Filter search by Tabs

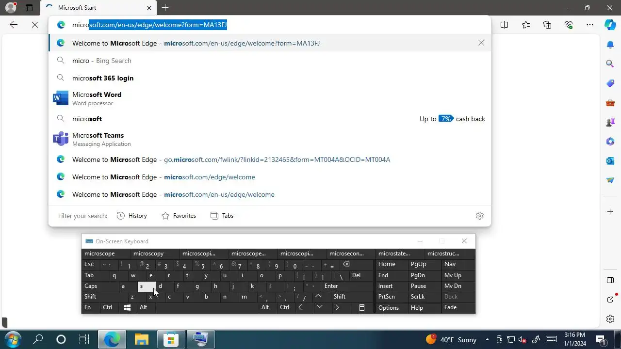click(222, 216)
